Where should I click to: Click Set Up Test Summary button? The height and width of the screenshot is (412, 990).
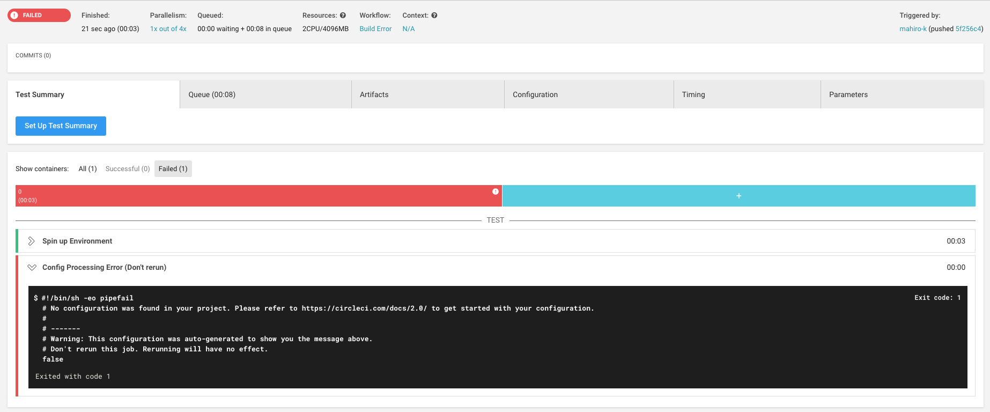(61, 126)
